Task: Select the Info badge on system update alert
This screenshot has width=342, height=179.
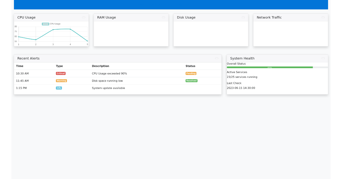Action: coord(59,88)
